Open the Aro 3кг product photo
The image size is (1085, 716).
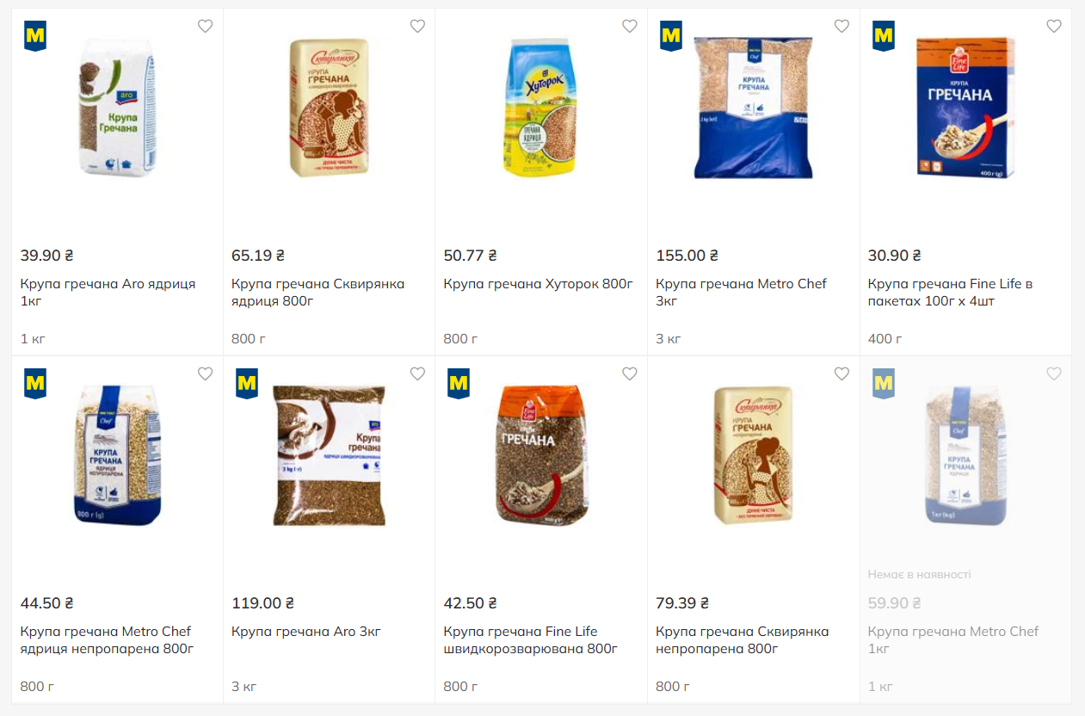click(x=329, y=455)
